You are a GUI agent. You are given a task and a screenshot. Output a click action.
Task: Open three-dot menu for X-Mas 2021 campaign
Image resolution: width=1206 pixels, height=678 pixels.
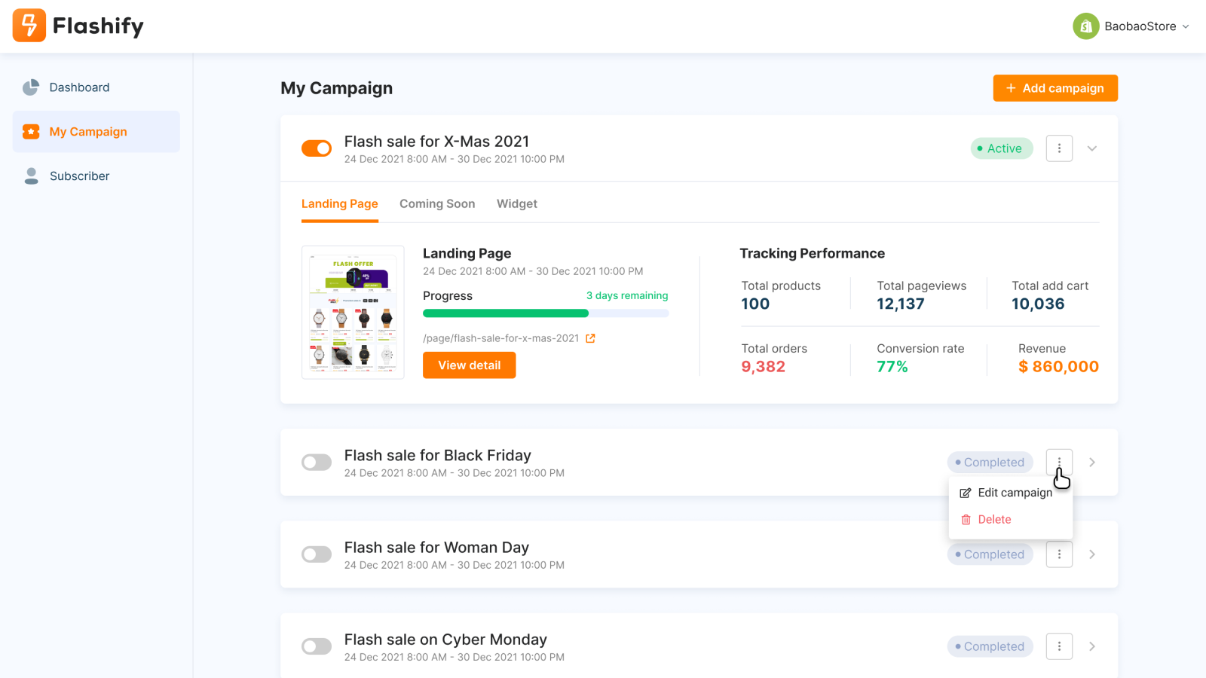click(1059, 148)
